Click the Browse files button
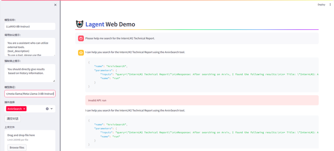This screenshot has height=151, width=334. tap(17, 148)
